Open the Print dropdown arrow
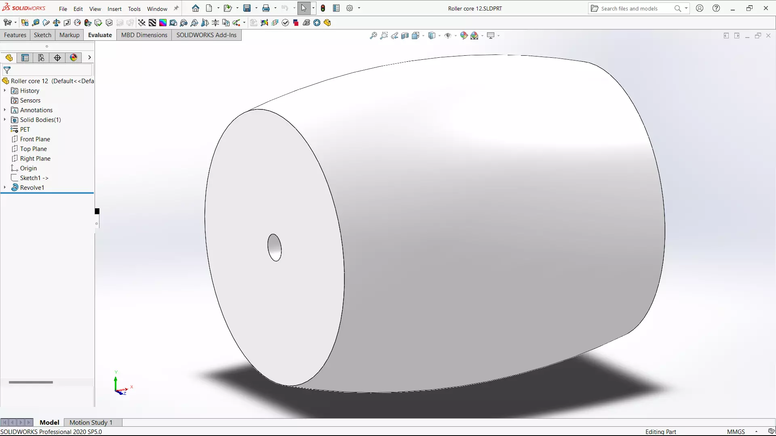The height and width of the screenshot is (436, 776). point(275,8)
